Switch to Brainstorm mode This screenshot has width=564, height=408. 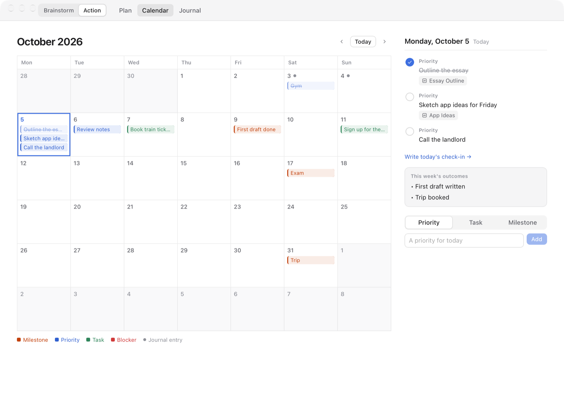click(x=59, y=10)
